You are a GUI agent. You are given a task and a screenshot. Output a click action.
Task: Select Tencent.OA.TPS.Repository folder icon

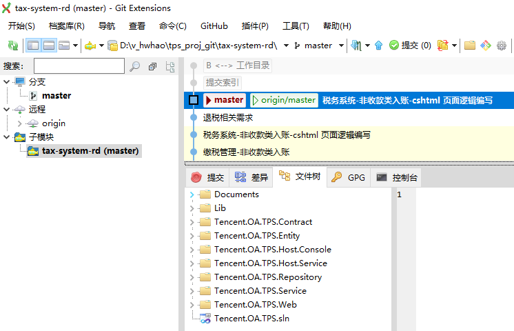205,277
